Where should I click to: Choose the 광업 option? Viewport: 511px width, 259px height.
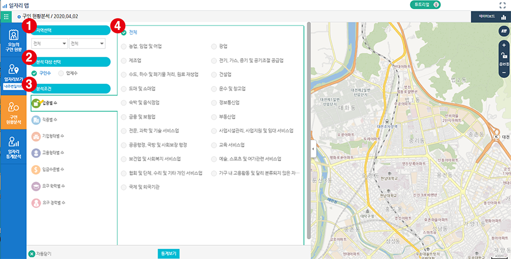click(x=219, y=46)
